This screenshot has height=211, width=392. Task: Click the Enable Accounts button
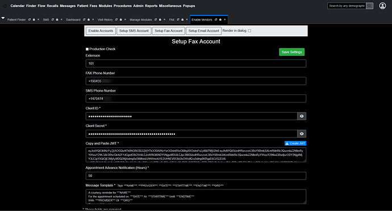(x=101, y=31)
